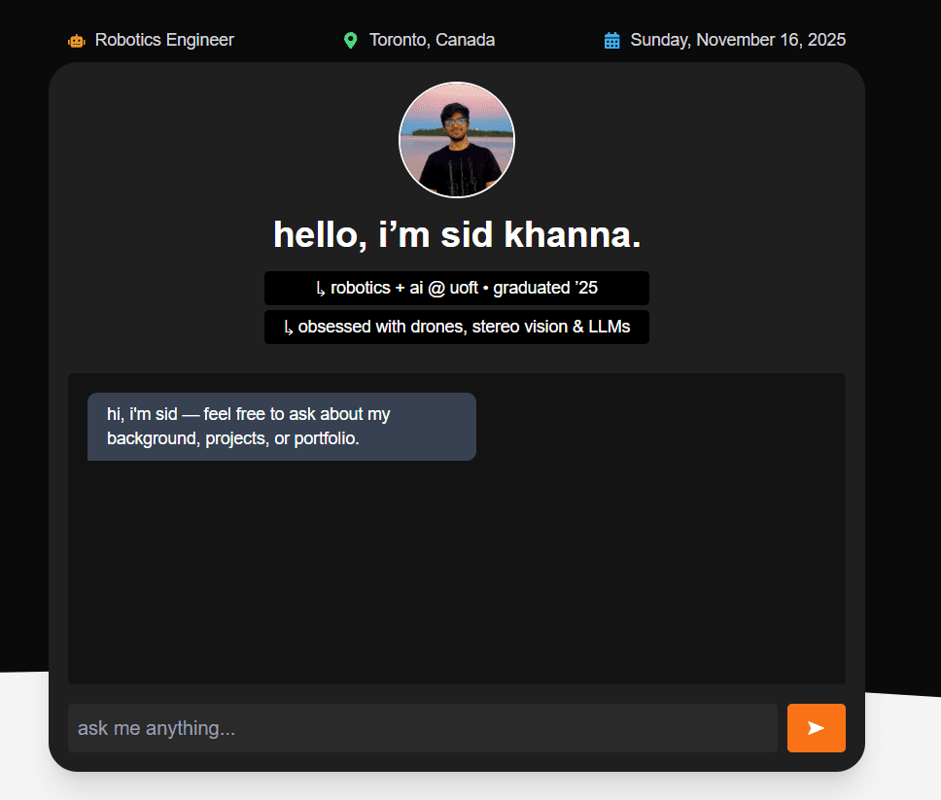
Task: Click the robot emoji icon
Action: click(76, 40)
